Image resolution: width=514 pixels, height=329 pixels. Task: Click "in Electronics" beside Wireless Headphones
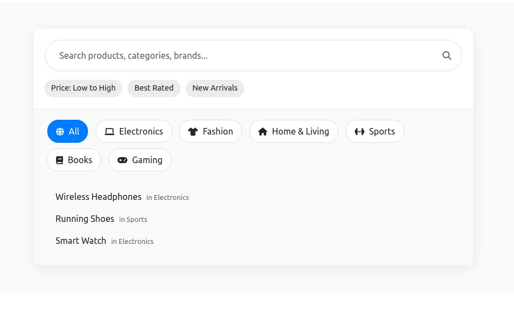[168, 198]
